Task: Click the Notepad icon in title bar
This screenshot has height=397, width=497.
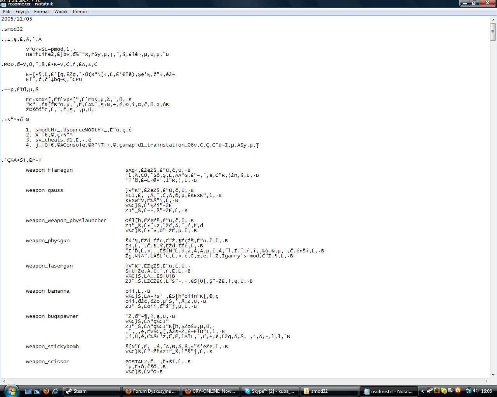Action: pos(3,4)
